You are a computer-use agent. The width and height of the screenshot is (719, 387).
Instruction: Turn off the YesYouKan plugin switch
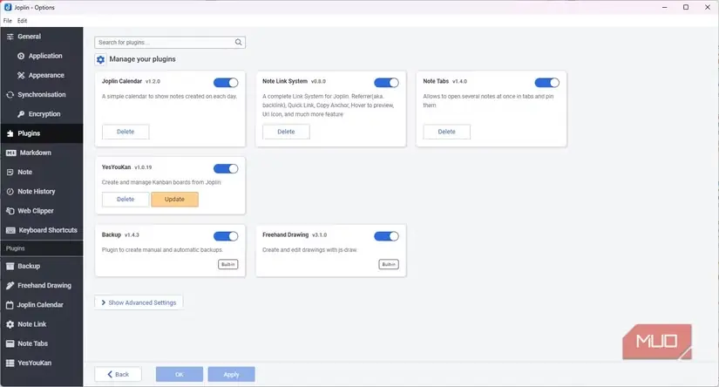(x=226, y=169)
